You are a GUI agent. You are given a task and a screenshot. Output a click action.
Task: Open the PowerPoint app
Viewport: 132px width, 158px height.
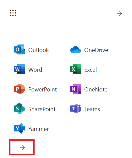[35, 89]
